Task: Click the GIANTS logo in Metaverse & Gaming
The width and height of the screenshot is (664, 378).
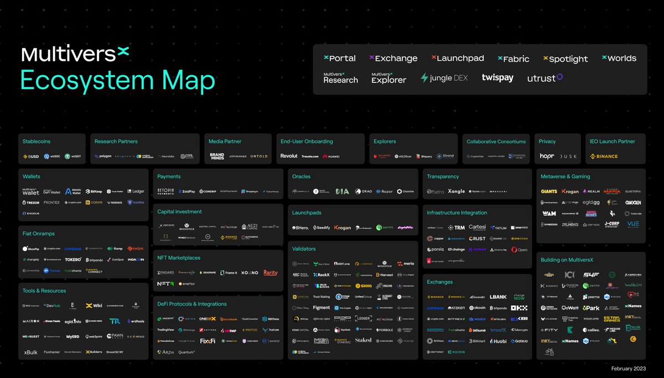Action: (x=549, y=191)
